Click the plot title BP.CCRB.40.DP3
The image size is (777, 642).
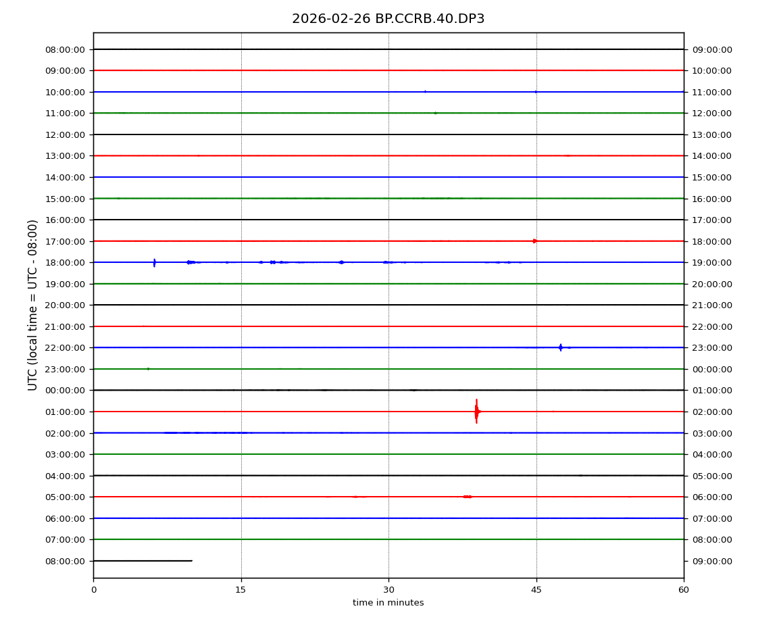point(388,19)
